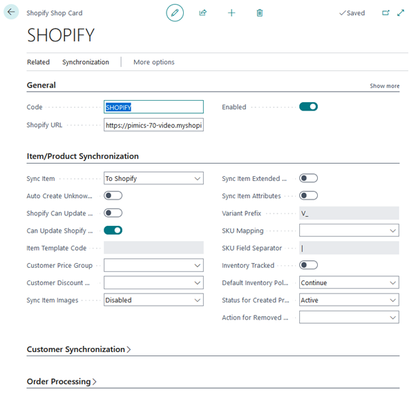
Task: Click the Variant Prefix label
Action: pos(241,213)
